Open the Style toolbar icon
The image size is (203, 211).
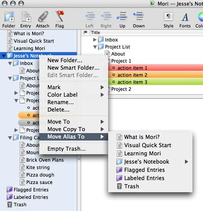click(x=168, y=17)
